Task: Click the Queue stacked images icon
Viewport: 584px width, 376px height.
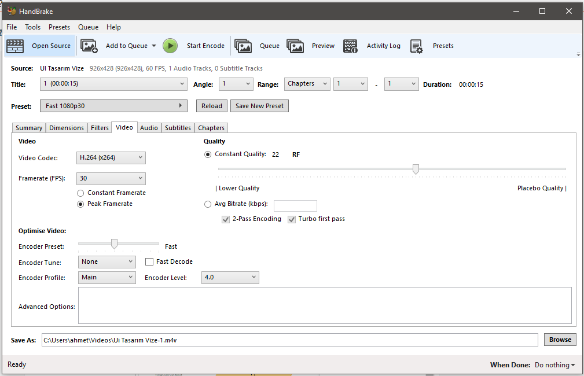Action: [243, 46]
